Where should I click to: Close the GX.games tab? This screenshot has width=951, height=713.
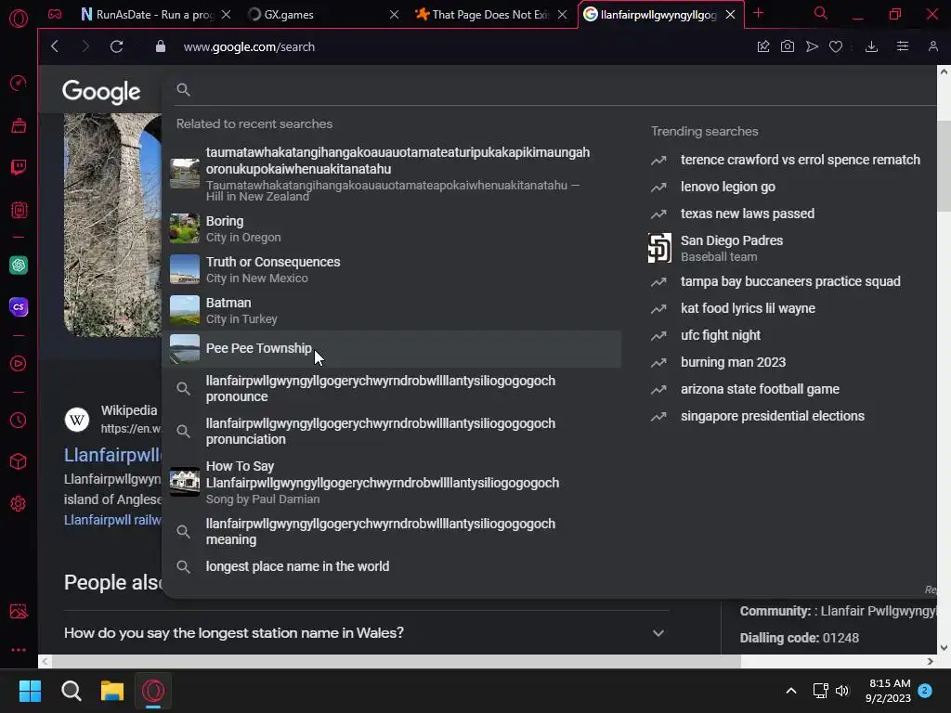[394, 15]
